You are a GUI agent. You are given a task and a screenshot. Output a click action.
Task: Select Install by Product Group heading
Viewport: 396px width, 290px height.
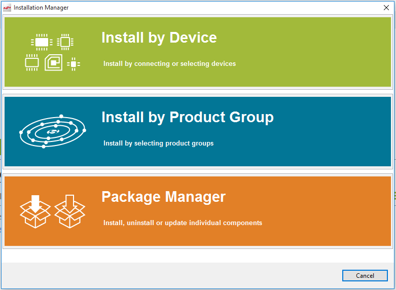coord(188,117)
